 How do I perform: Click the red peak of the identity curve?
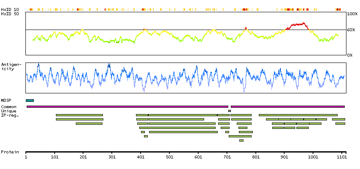[x=296, y=25]
